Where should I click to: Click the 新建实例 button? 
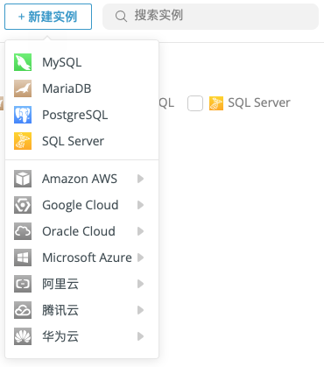(x=48, y=17)
